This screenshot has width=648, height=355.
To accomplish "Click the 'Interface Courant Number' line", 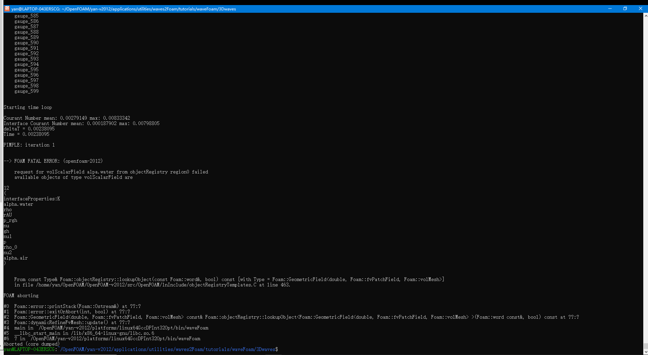I will (82, 123).
